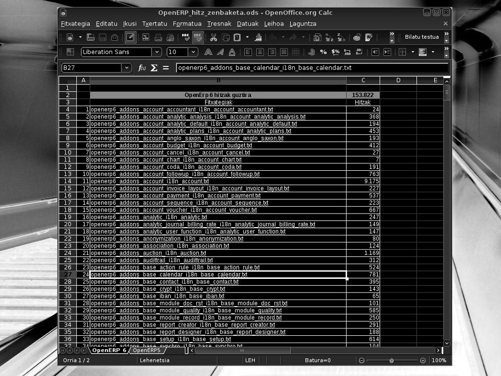The width and height of the screenshot is (501, 376).
Task: Insert Chart toolbar icon
Action: coord(357,38)
